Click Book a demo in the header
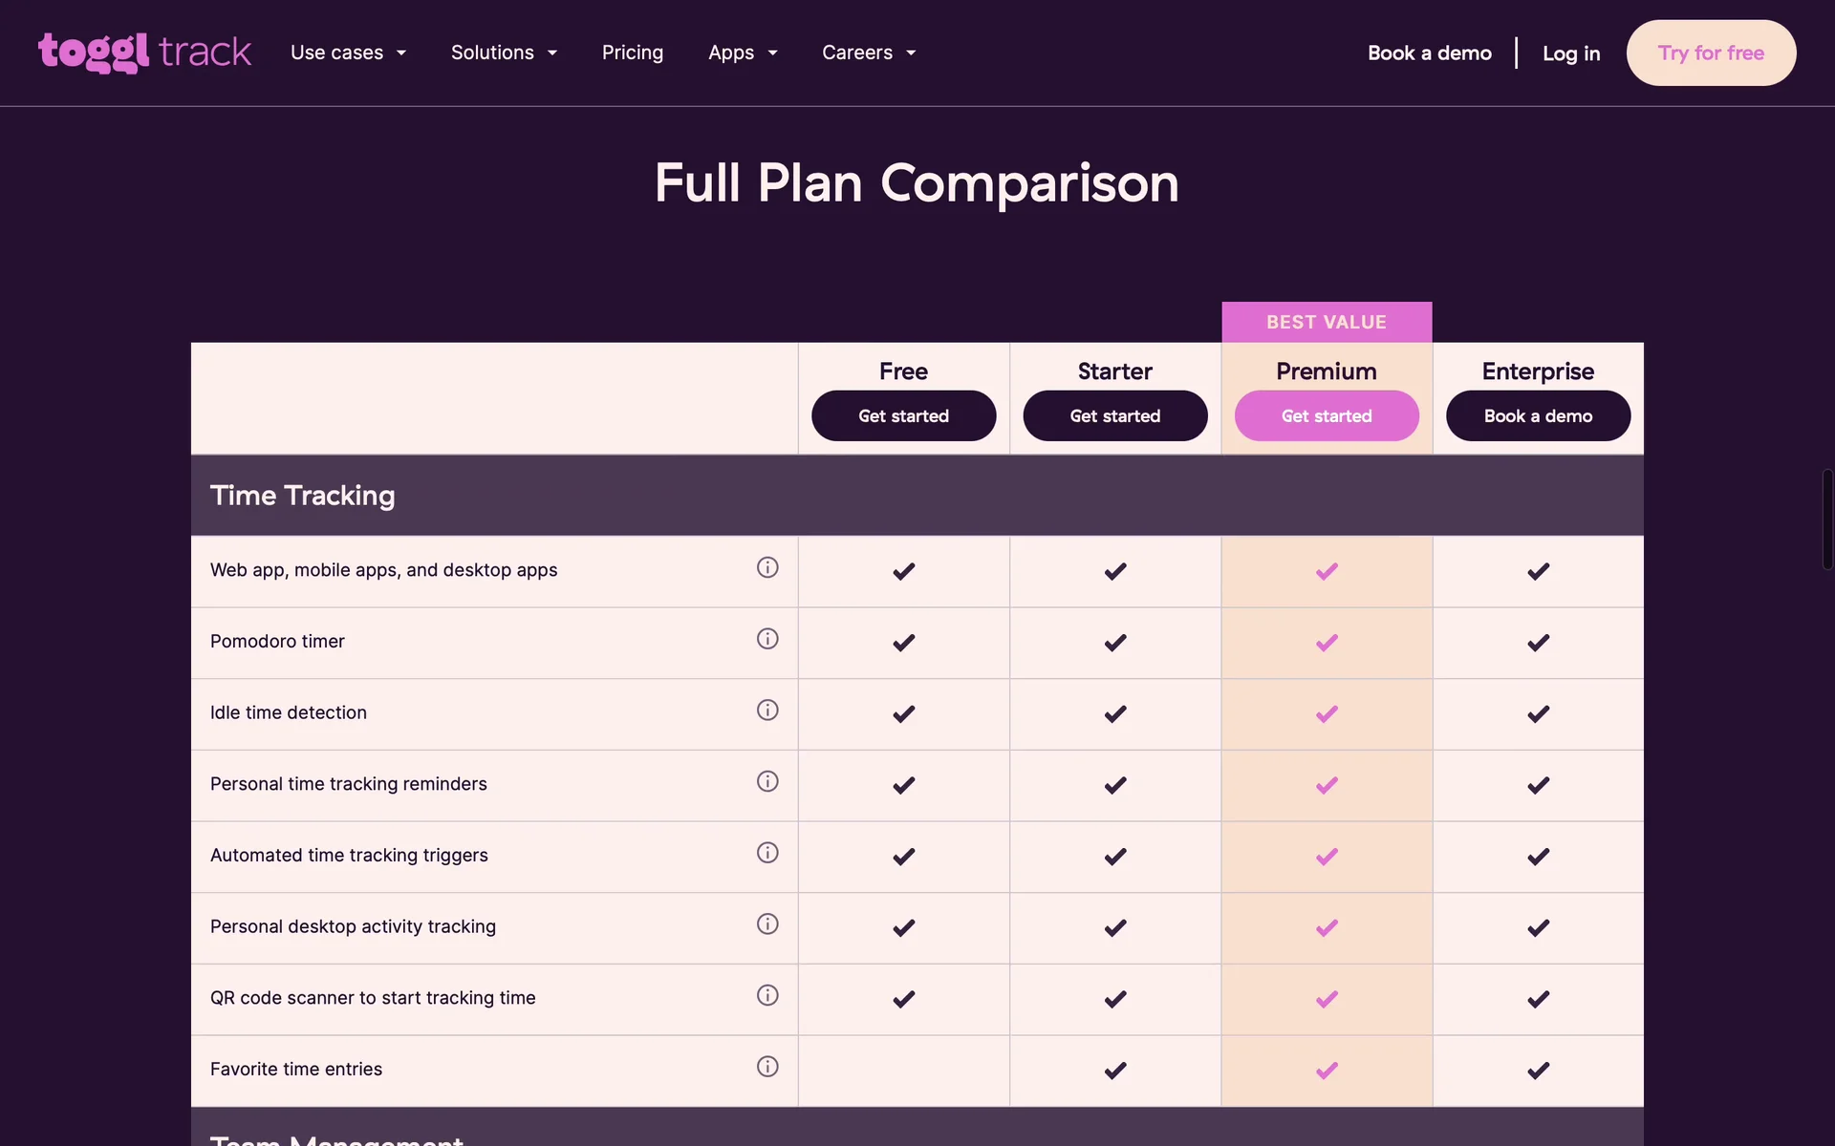 coord(1429,53)
